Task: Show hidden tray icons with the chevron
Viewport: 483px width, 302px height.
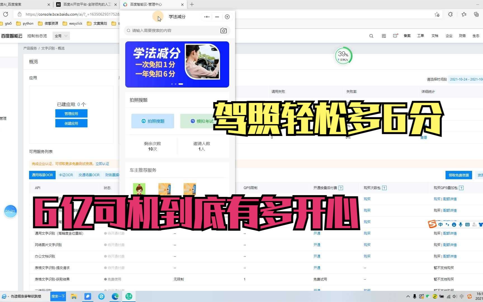Action: (408, 296)
